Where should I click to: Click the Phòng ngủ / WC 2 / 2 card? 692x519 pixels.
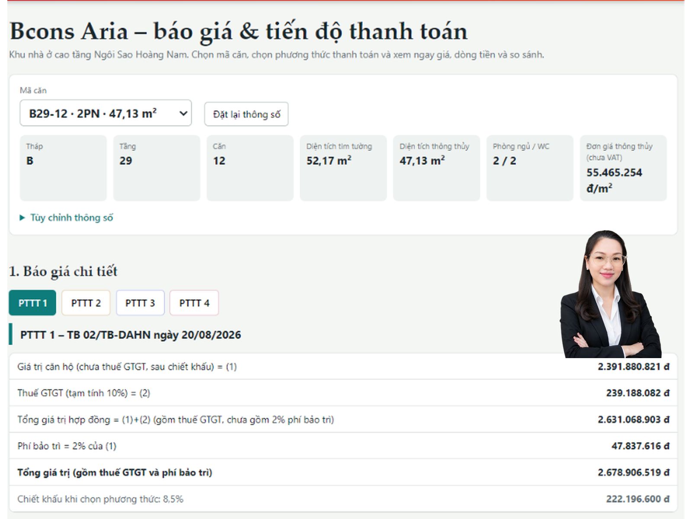point(530,168)
